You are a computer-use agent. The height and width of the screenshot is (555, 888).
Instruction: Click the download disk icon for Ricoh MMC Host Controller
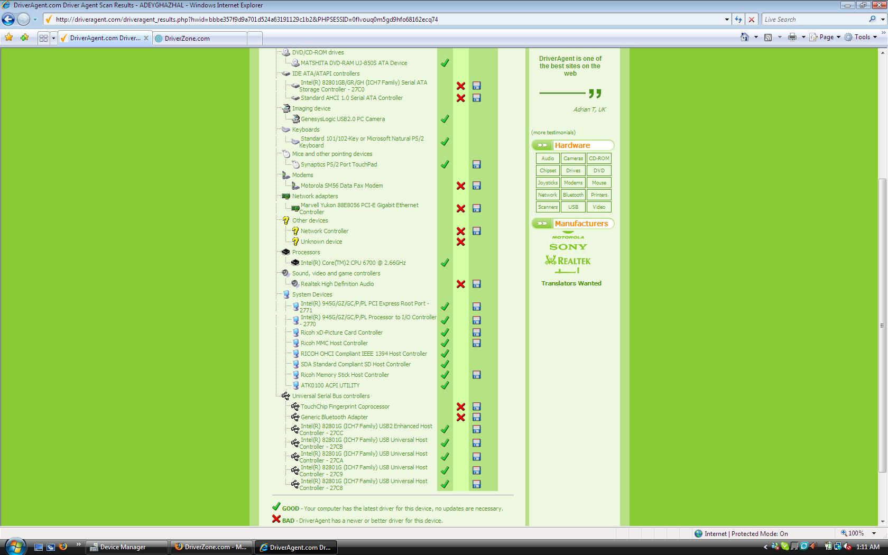[476, 343]
